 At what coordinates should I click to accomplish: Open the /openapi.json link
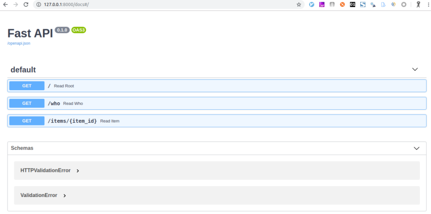19,43
